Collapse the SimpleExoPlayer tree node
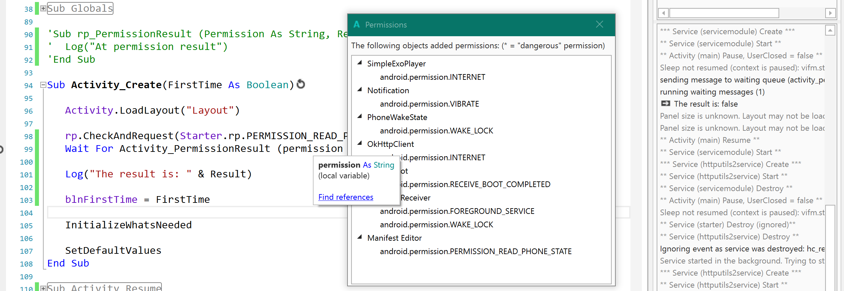844x291 pixels. tap(360, 63)
